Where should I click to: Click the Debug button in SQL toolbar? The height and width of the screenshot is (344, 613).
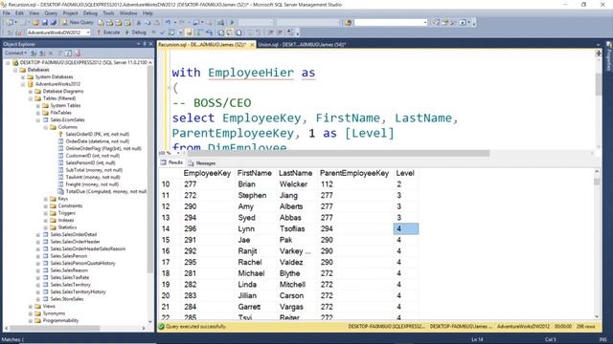(x=136, y=32)
